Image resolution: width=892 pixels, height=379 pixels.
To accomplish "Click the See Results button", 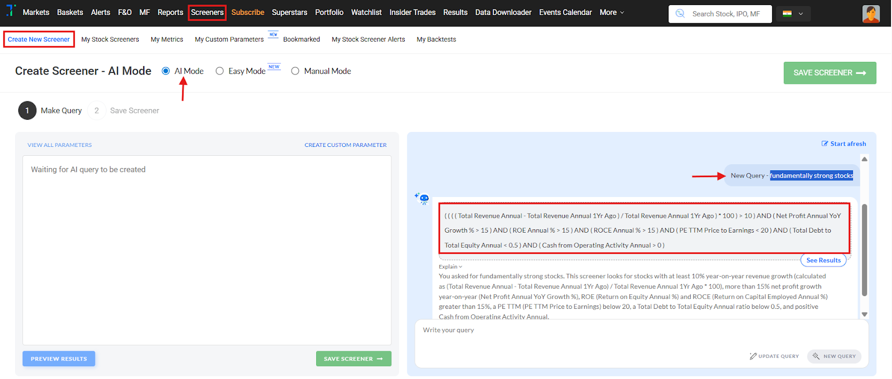I will (x=823, y=260).
